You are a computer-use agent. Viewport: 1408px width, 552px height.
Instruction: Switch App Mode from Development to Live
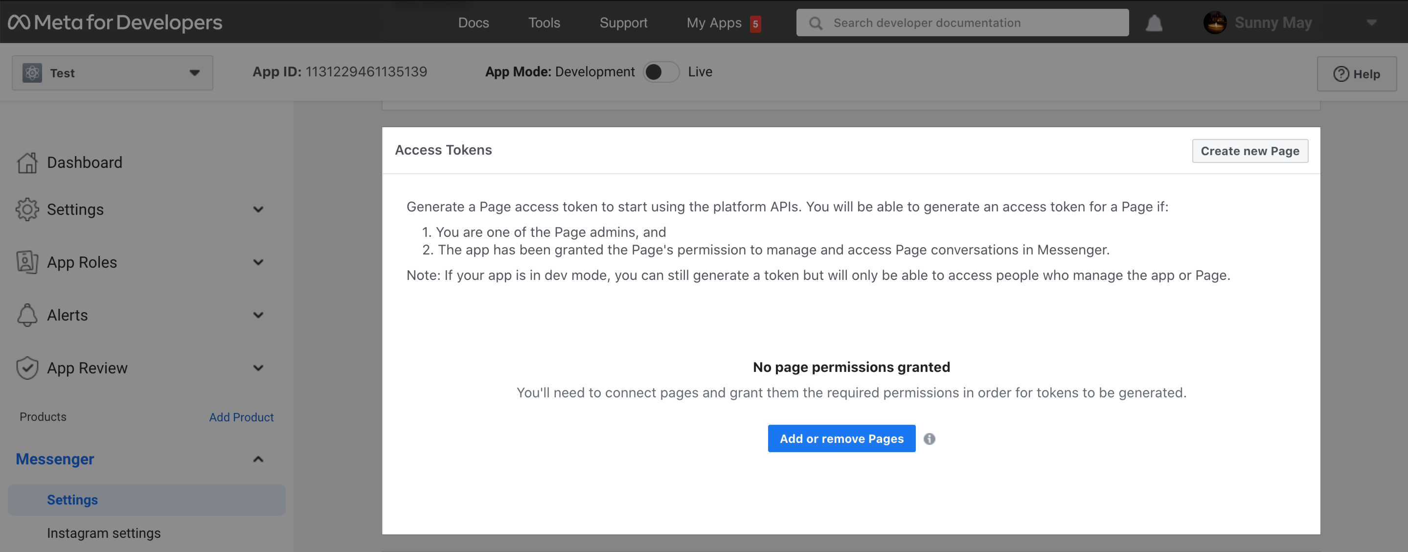661,71
